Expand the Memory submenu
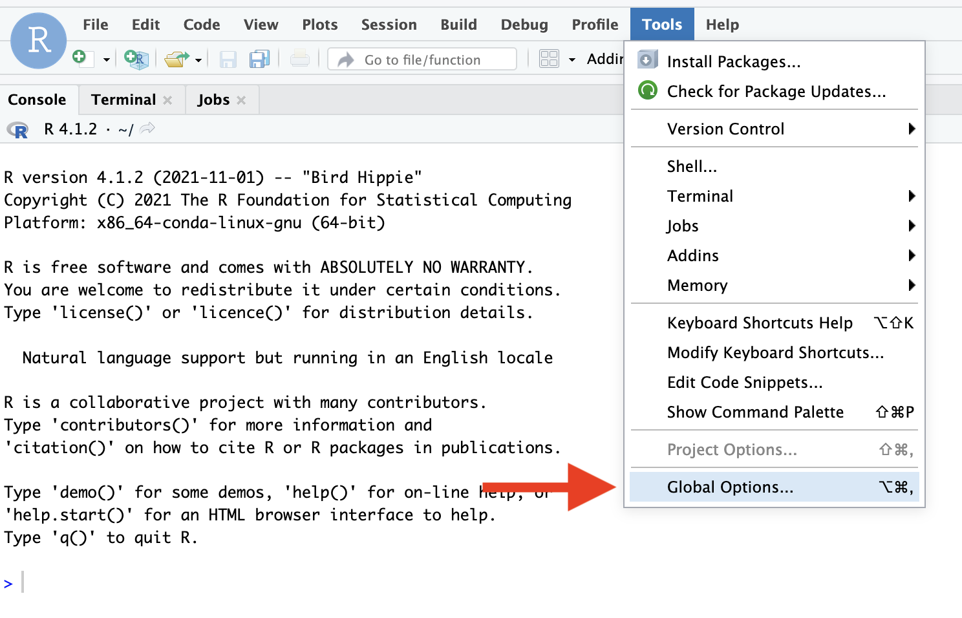This screenshot has width=962, height=618. (775, 285)
